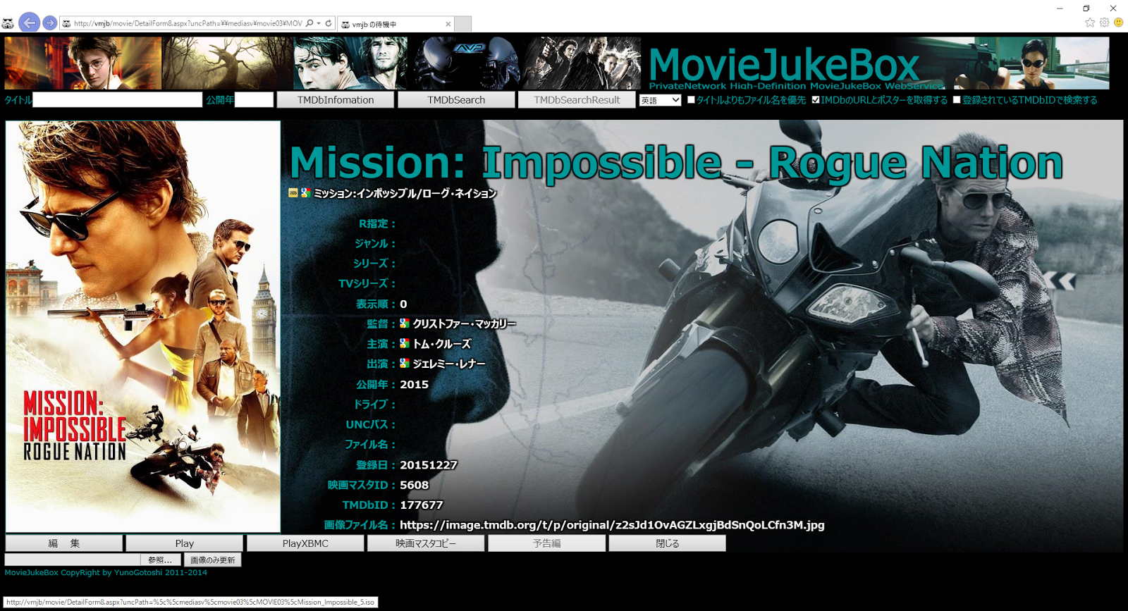Screen dimensions: 1128x611
Task: Click the registration date 20151227
Action: click(429, 465)
